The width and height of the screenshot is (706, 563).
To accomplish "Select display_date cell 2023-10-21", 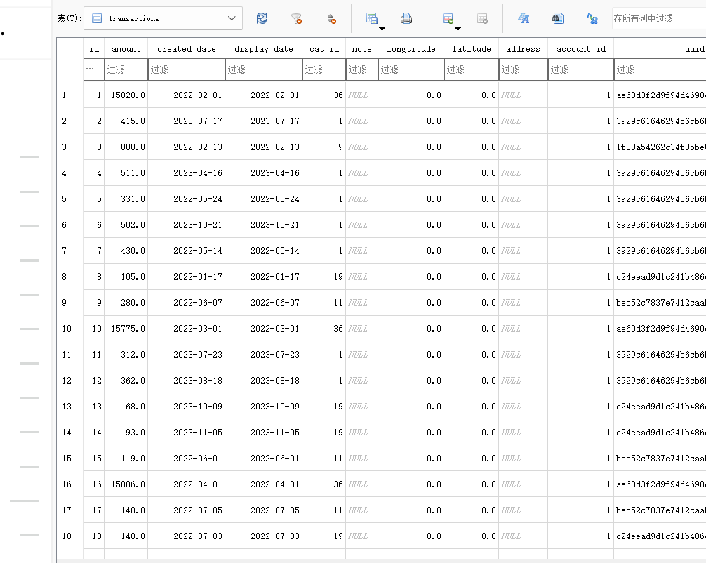I will (x=264, y=225).
